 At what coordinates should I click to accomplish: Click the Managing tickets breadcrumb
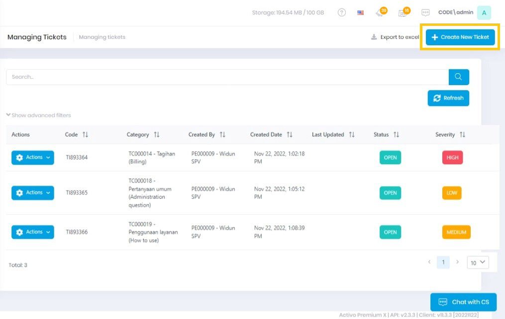tap(102, 37)
